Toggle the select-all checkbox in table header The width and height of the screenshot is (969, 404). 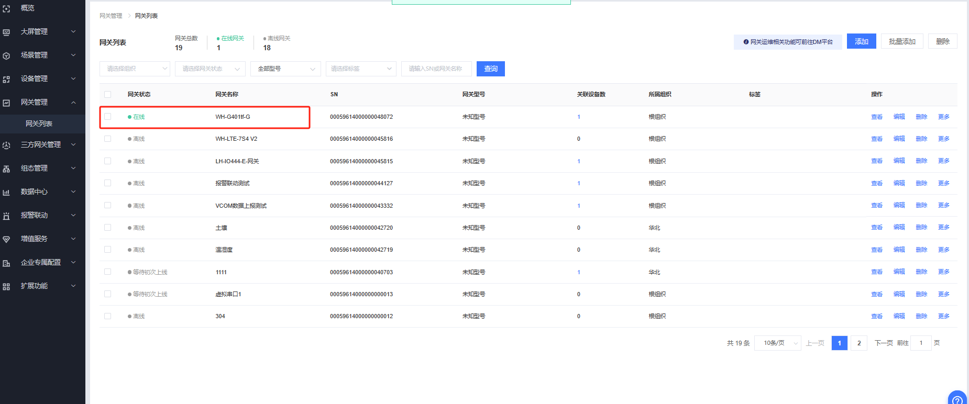[107, 94]
